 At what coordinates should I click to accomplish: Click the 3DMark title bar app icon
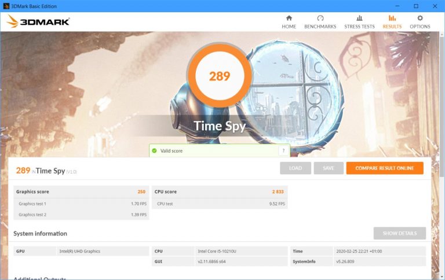click(x=6, y=5)
